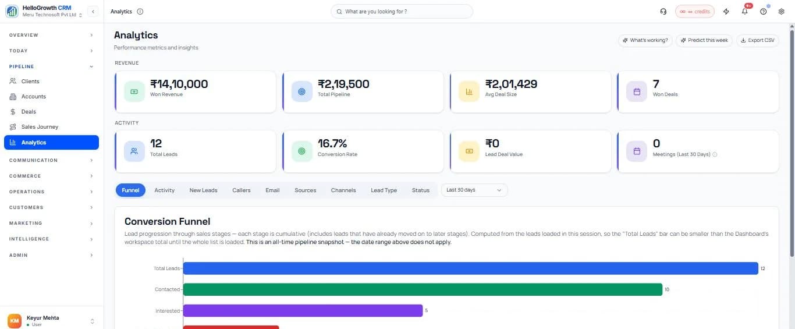Click the Won Deals calendar icon

click(x=637, y=92)
